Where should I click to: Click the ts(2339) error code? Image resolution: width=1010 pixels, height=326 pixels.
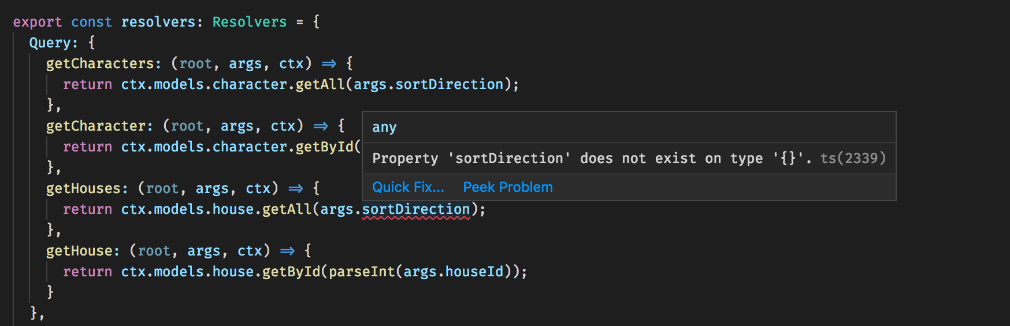click(x=853, y=158)
